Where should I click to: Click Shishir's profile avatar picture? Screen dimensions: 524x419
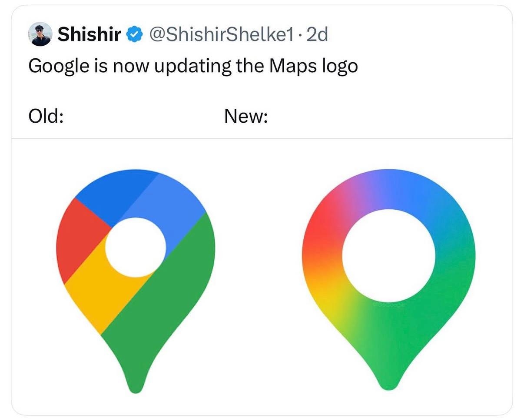(40, 34)
